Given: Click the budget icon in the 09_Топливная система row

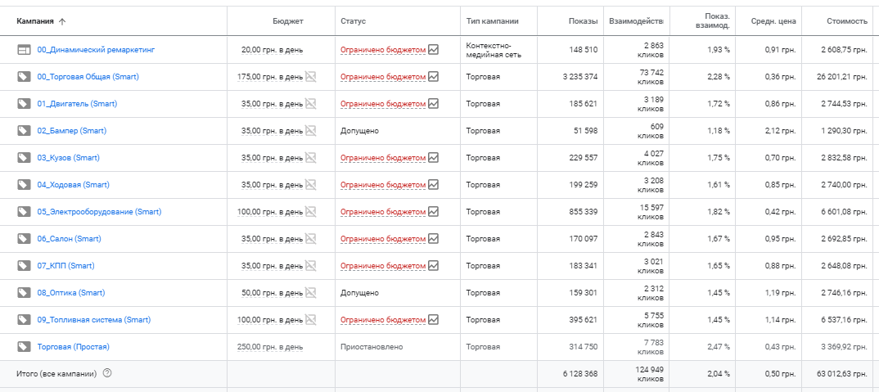Looking at the screenshot, I should tap(310, 320).
